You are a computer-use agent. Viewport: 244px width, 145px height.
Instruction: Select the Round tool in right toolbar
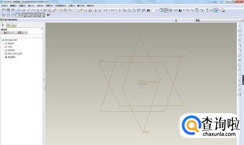(x=239, y=45)
